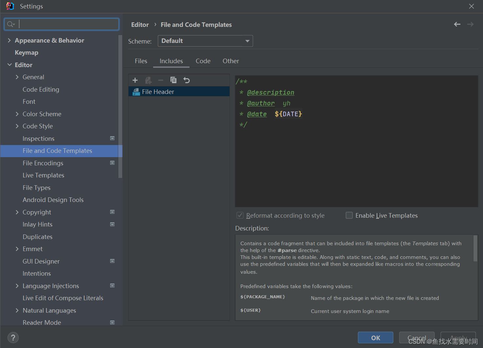
Task: Open the Reader Mode settings
Action: click(42, 322)
